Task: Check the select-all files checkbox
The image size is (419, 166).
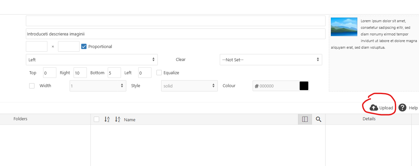Action: (96, 119)
